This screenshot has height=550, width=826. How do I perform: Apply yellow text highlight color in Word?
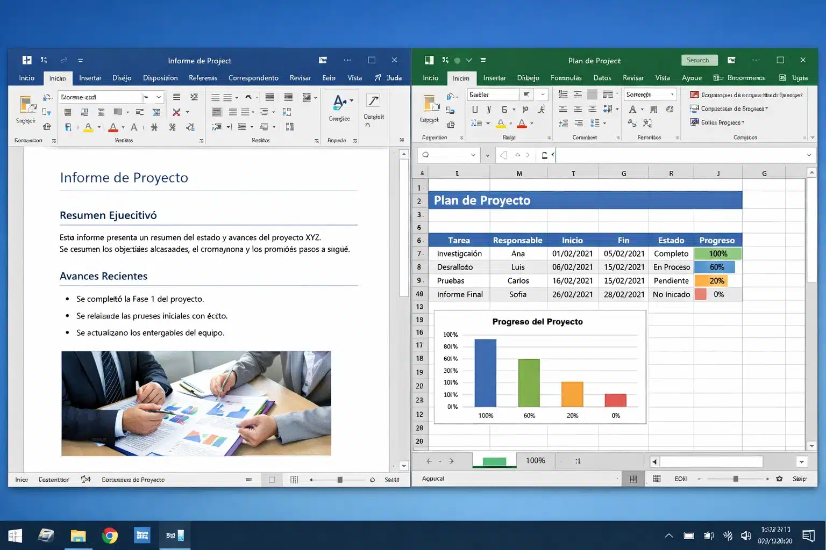point(88,127)
